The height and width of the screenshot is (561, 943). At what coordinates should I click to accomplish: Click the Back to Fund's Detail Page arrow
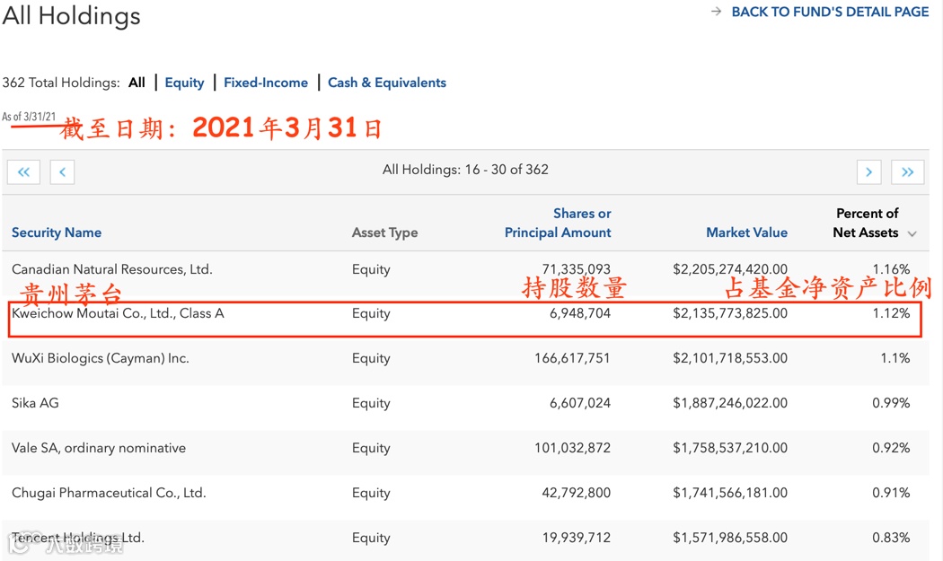point(717,12)
